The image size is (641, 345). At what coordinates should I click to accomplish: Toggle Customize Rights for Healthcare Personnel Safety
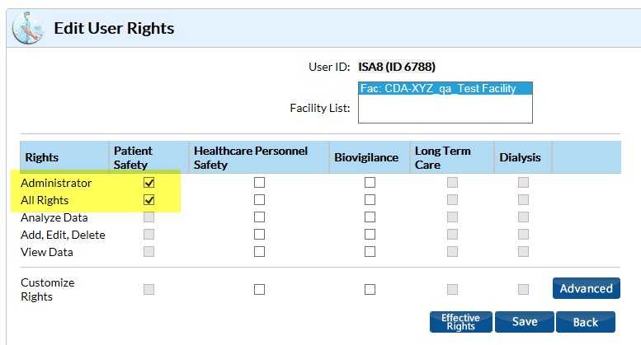pyautogui.click(x=260, y=289)
